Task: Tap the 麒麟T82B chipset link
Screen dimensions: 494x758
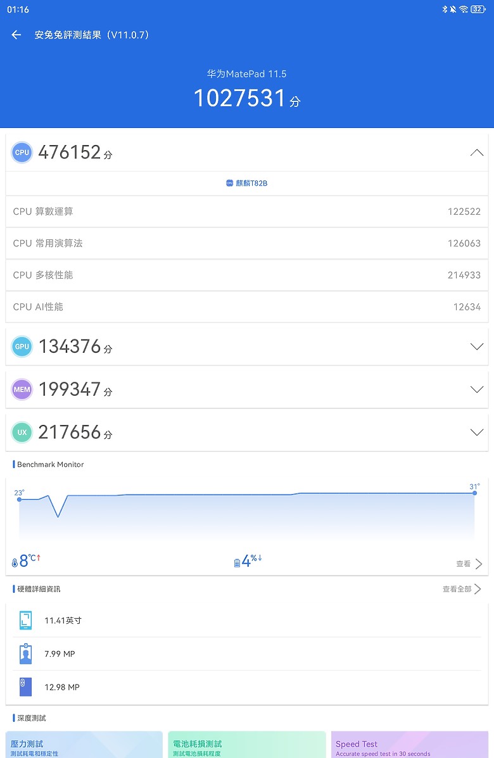Action: [x=246, y=183]
